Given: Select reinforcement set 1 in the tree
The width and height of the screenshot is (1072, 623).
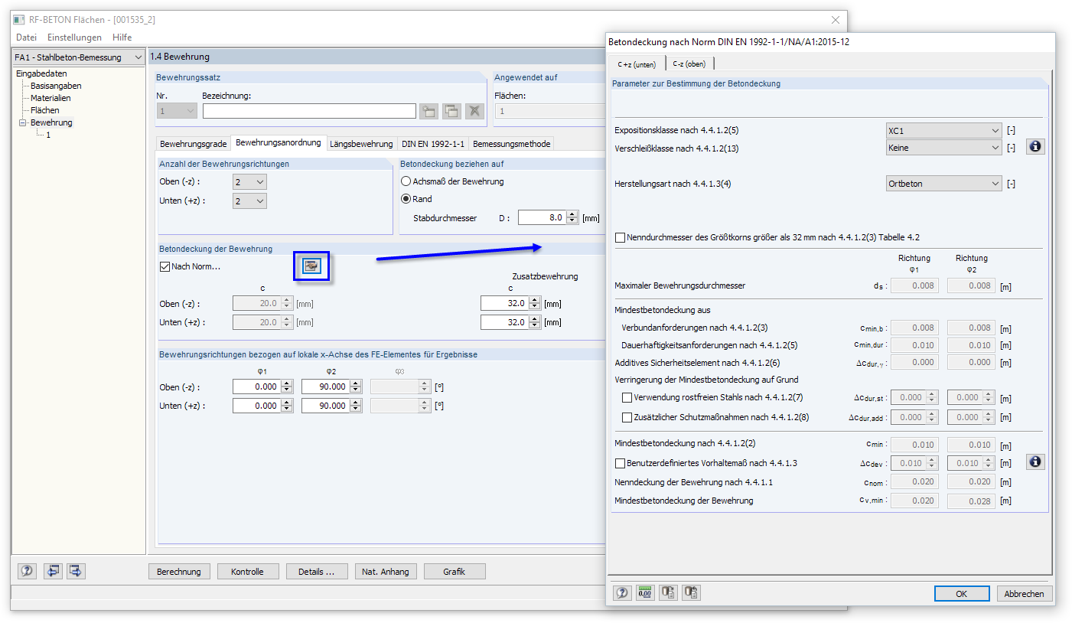Looking at the screenshot, I should 48,135.
